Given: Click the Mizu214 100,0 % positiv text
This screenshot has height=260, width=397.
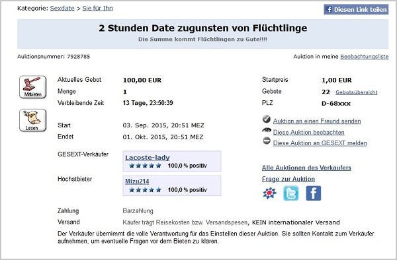Looking at the screenshot, I should [187, 190].
